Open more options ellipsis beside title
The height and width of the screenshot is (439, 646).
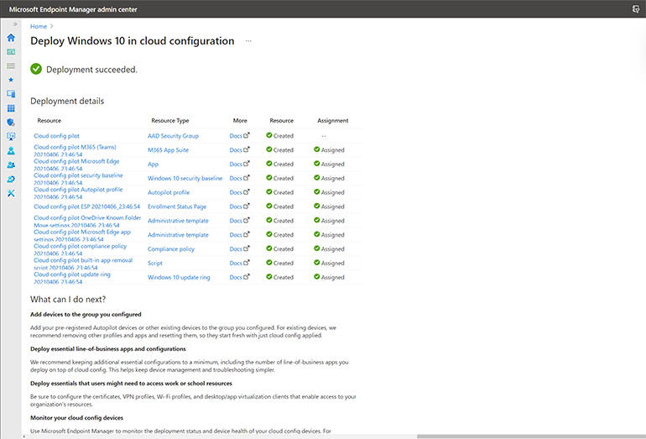248,41
